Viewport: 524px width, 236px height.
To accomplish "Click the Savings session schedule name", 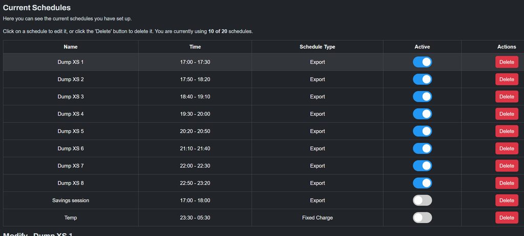I will [x=71, y=200].
